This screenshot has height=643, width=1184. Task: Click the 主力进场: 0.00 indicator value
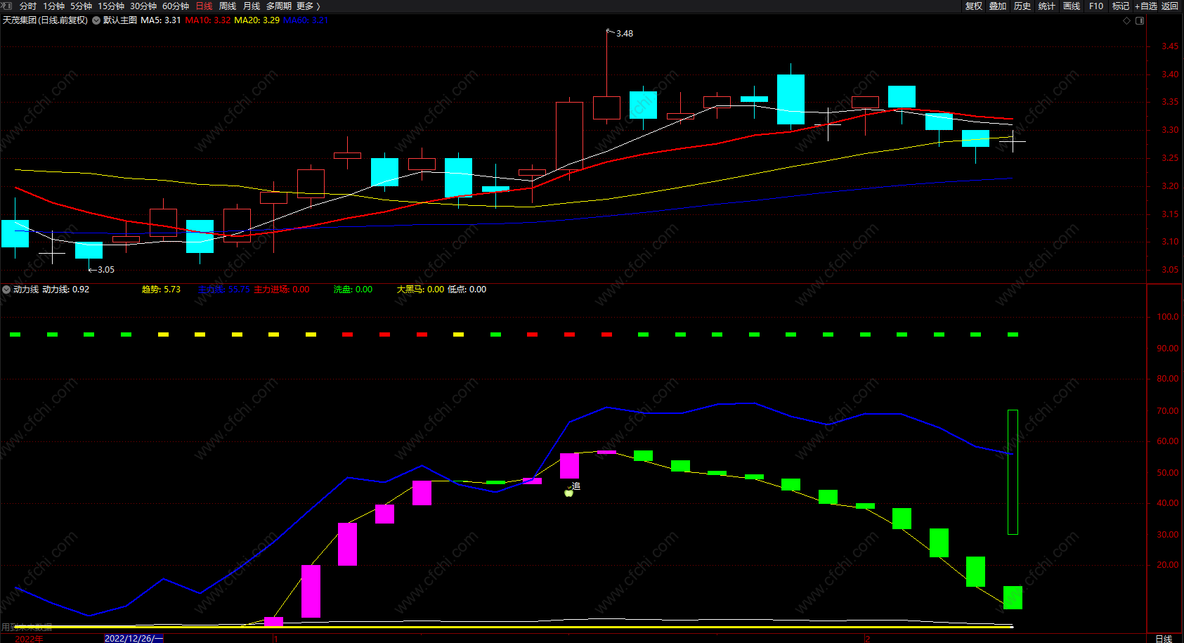coord(282,290)
